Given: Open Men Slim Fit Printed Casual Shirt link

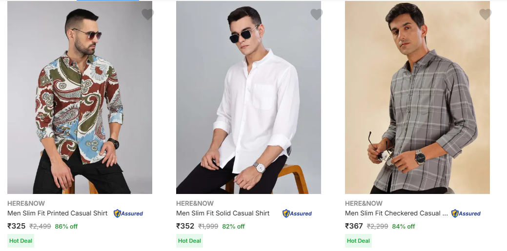Looking at the screenshot, I should (x=58, y=213).
